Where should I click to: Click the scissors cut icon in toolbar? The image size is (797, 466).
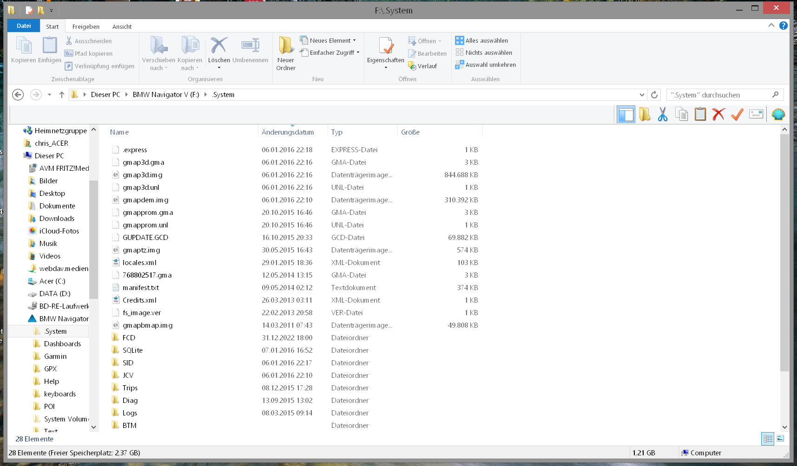[x=663, y=114]
